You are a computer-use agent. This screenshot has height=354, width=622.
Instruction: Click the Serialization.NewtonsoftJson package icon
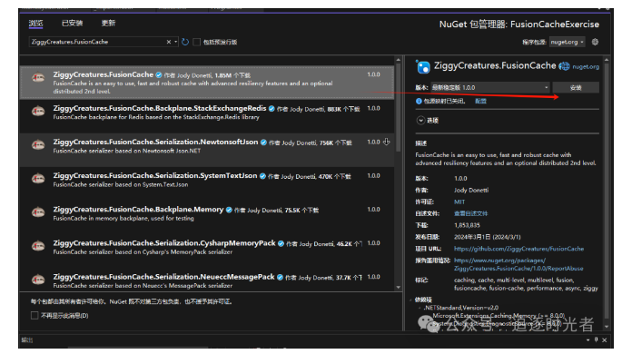click(38, 145)
